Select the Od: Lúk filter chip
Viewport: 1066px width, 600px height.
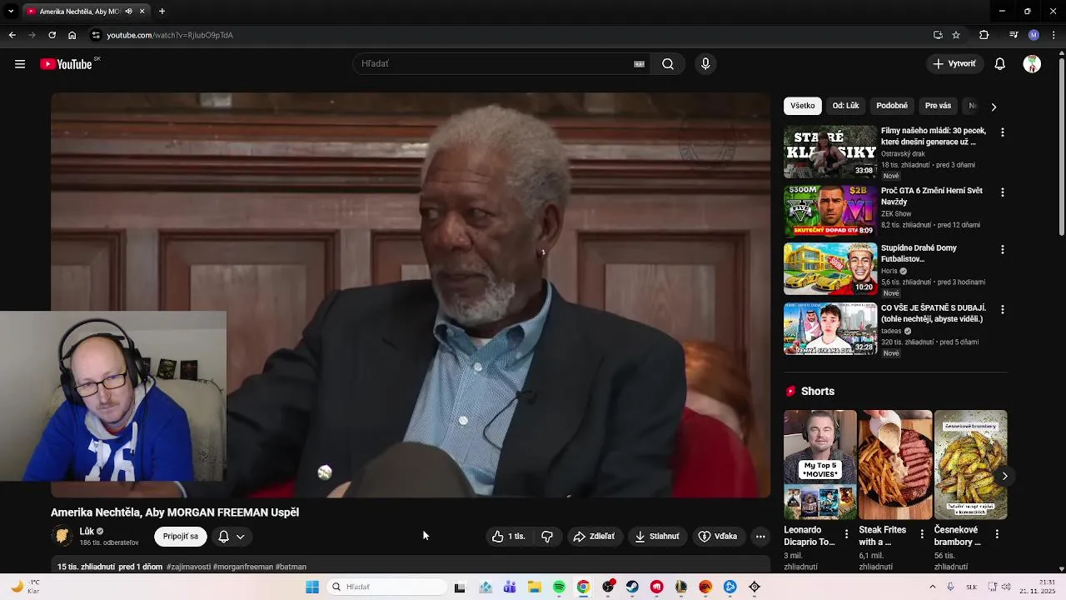pos(845,106)
